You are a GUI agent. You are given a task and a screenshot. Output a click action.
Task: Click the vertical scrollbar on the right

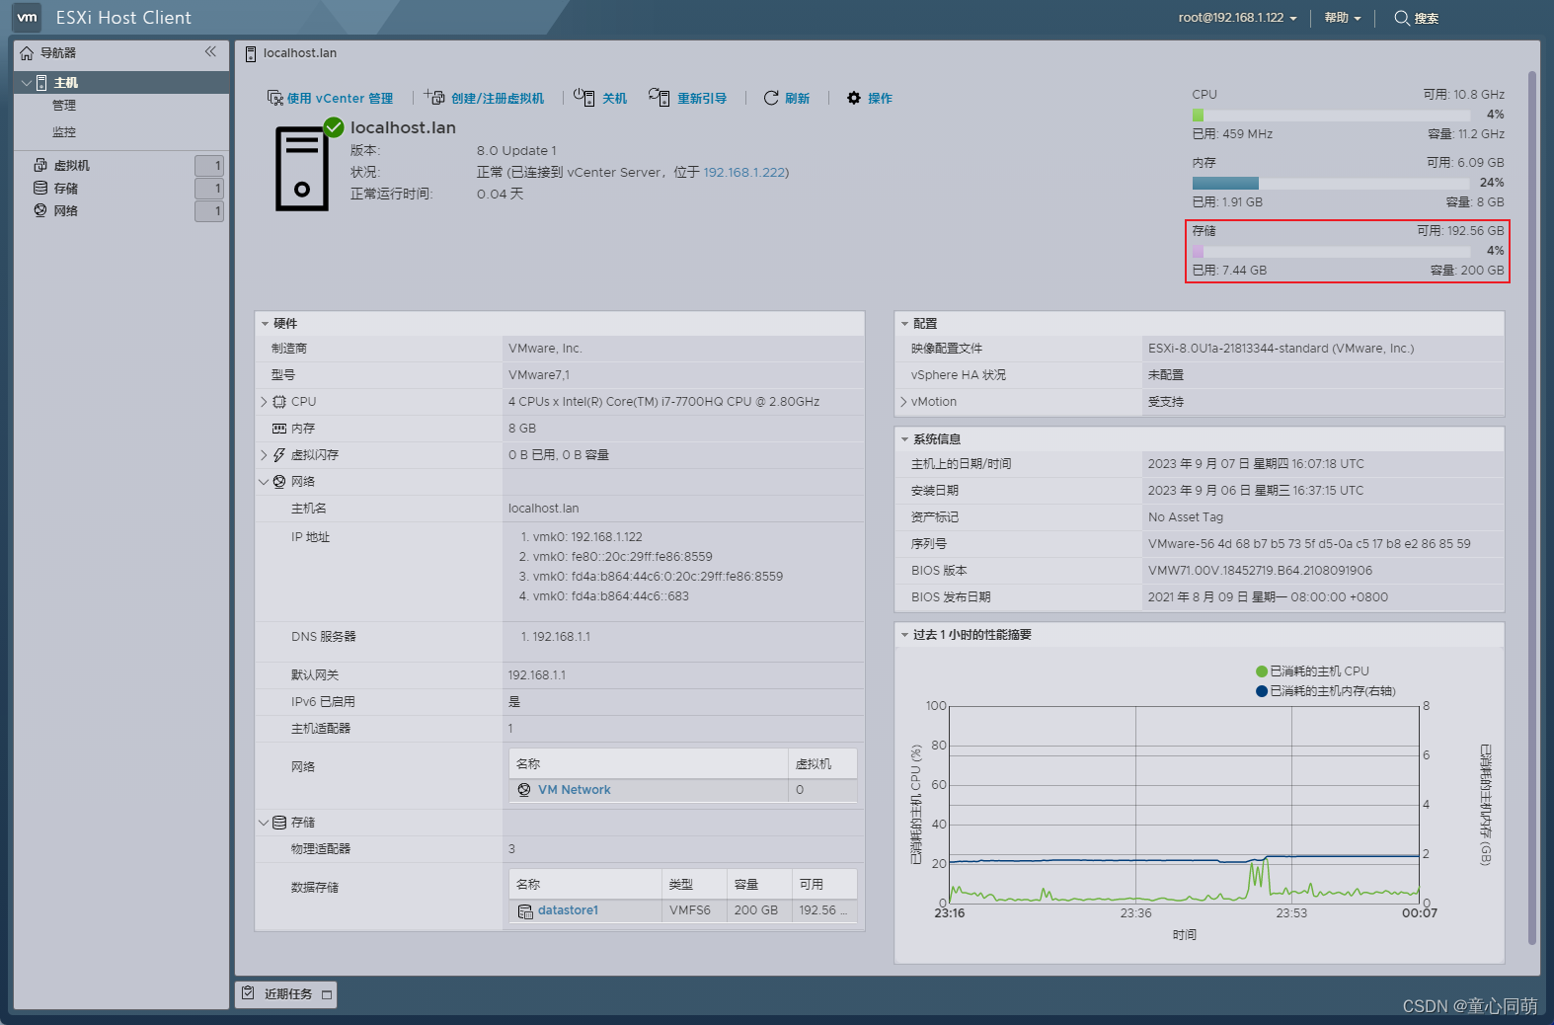(1531, 509)
